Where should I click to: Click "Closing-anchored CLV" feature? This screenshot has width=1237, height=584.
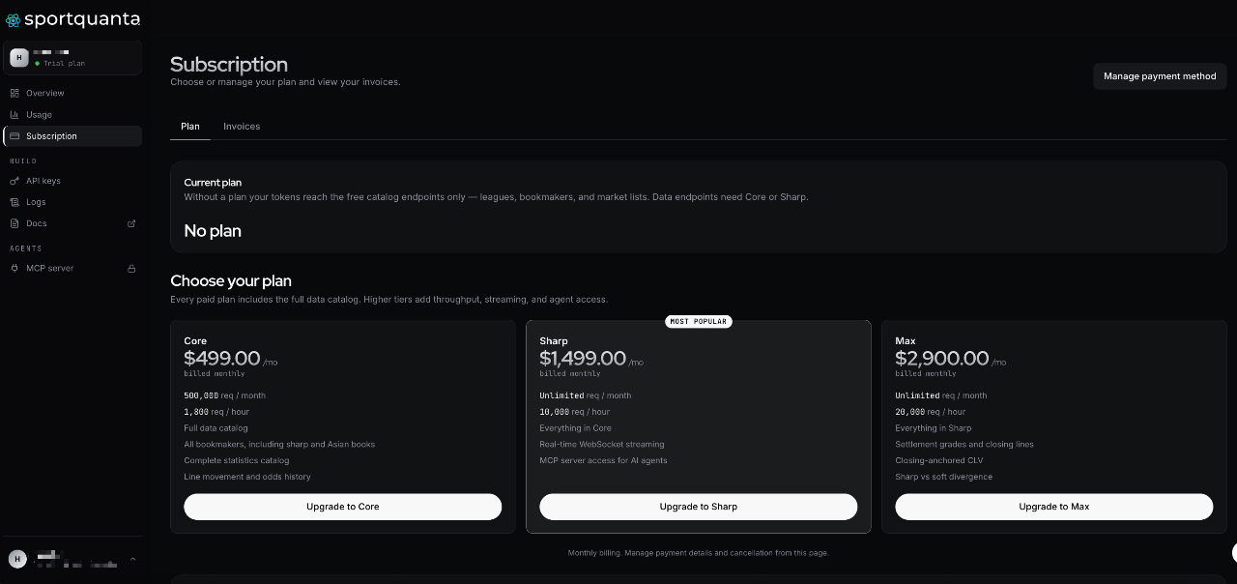point(937,460)
